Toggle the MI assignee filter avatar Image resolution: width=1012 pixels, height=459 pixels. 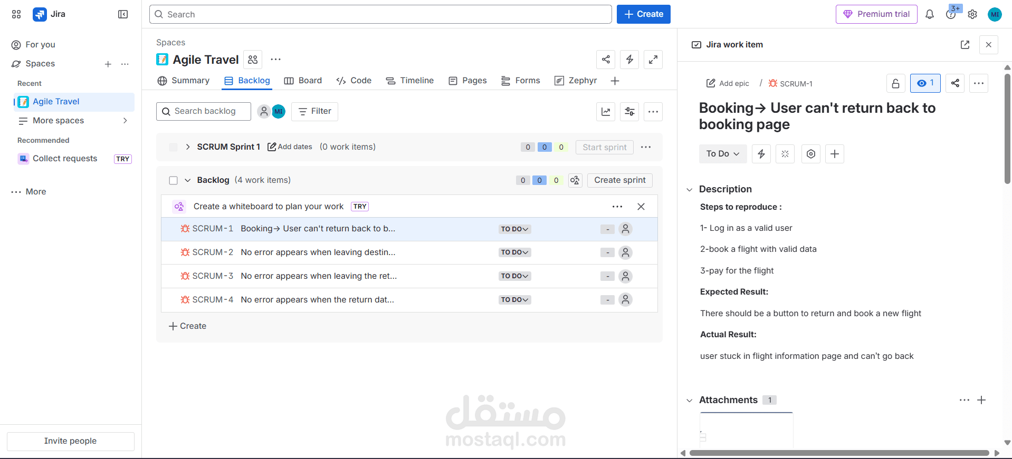(279, 111)
